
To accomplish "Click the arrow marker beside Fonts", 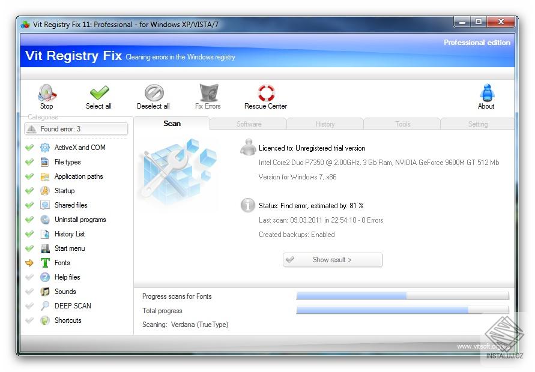I will (x=29, y=263).
